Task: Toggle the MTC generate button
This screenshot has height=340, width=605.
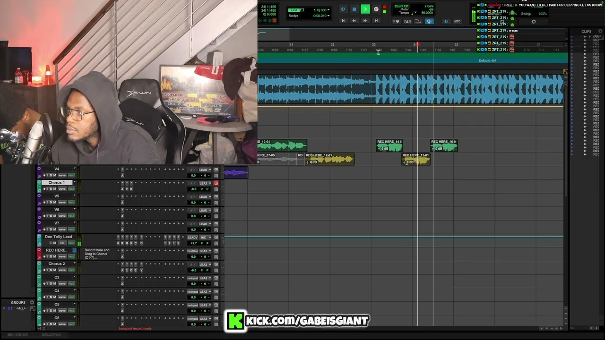Action: (x=457, y=21)
